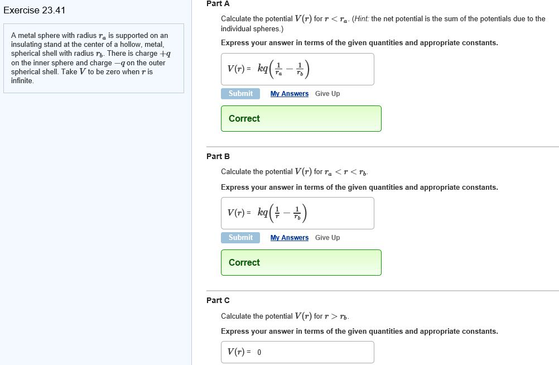This screenshot has height=365, width=559.
Task: Click the Part B answer input box
Action: (x=297, y=213)
